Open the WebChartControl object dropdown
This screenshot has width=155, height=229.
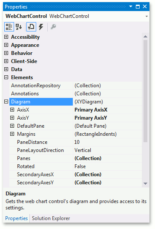pos(146,16)
